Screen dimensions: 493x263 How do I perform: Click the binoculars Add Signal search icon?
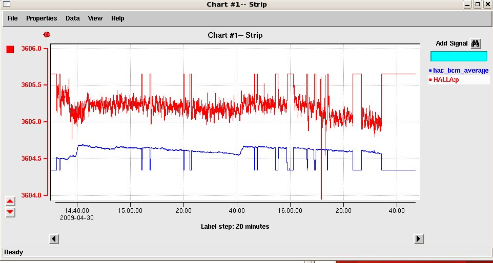[476, 43]
